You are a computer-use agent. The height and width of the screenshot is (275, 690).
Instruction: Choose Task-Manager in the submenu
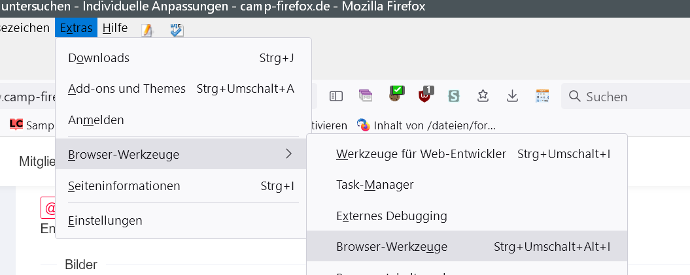click(375, 185)
